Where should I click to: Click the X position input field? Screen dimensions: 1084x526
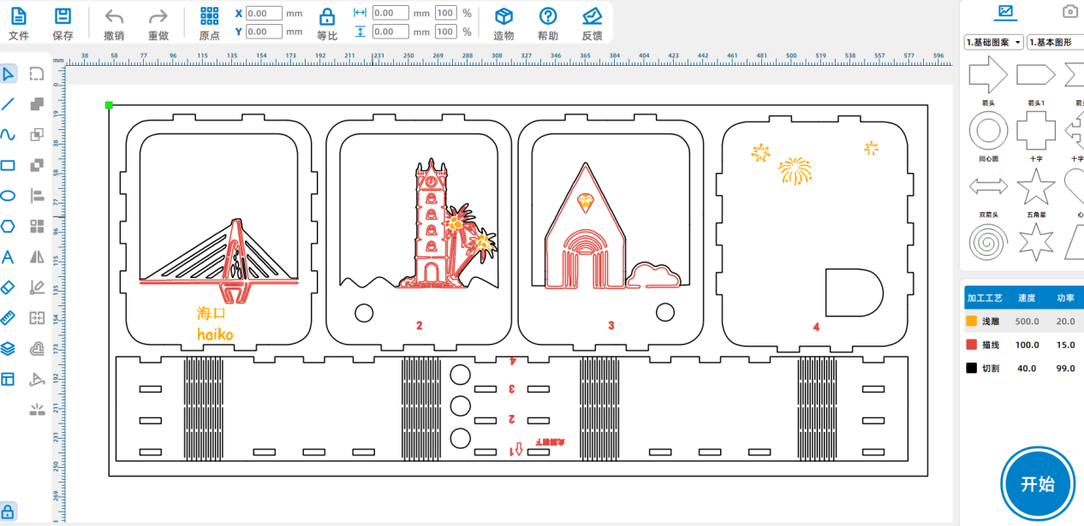pyautogui.click(x=264, y=14)
